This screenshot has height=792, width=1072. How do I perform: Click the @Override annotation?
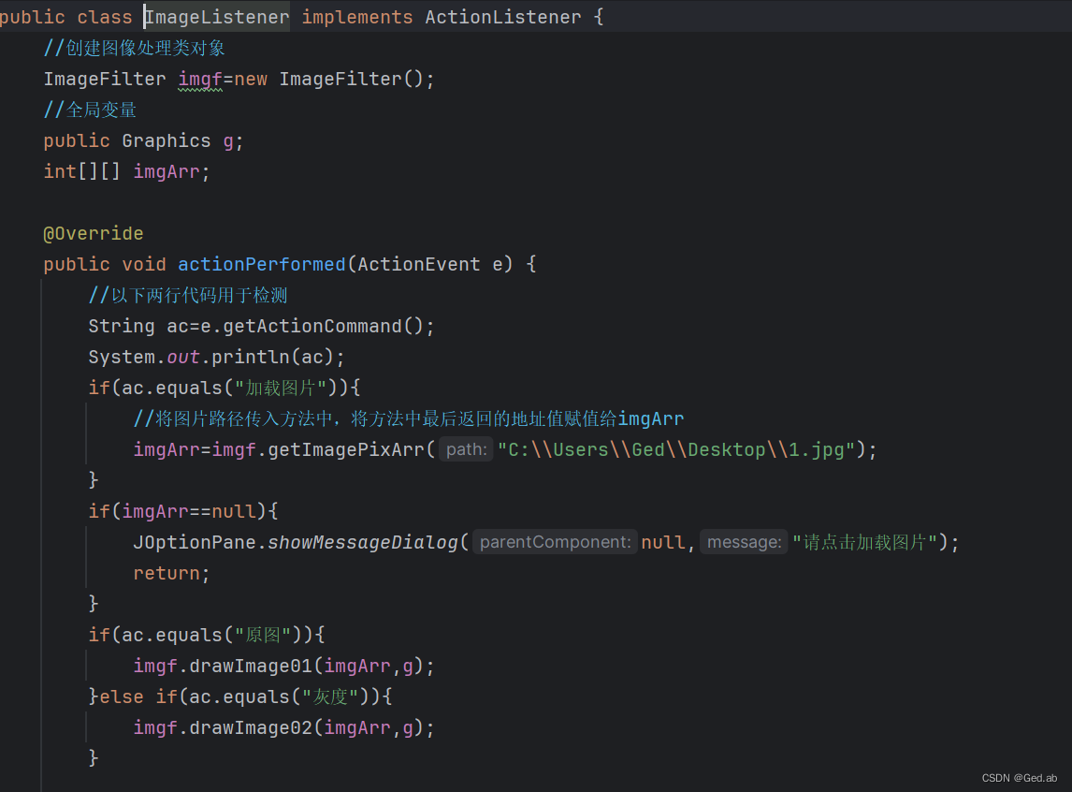coord(94,233)
